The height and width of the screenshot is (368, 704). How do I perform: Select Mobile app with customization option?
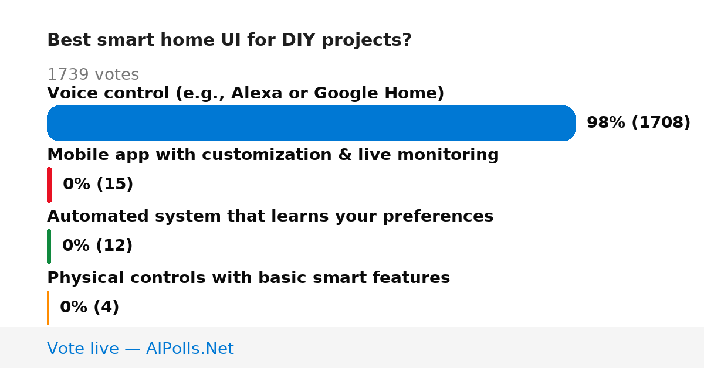273,155
